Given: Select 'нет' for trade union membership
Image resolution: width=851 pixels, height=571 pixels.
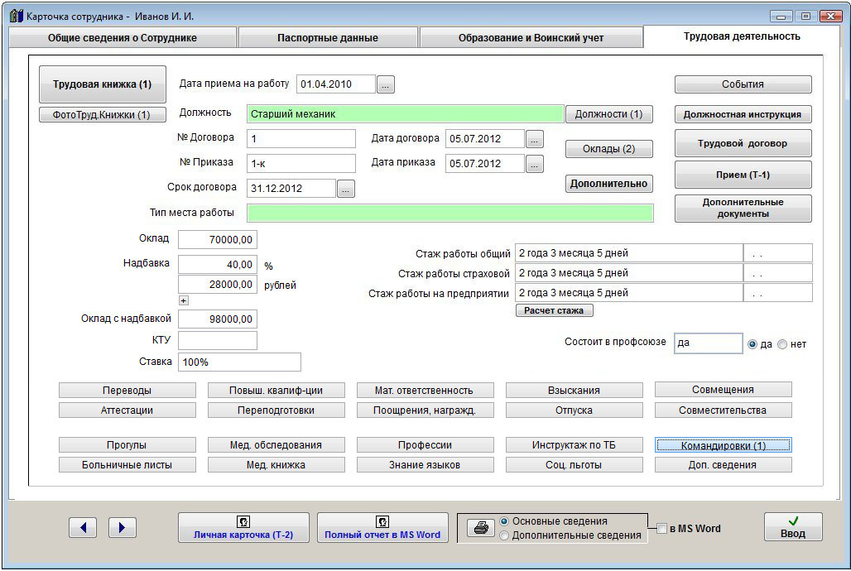Looking at the screenshot, I should pyautogui.click(x=783, y=344).
